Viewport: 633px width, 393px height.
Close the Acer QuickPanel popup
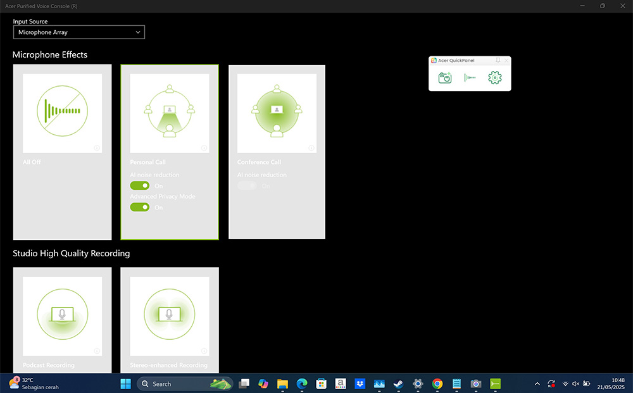click(x=506, y=61)
